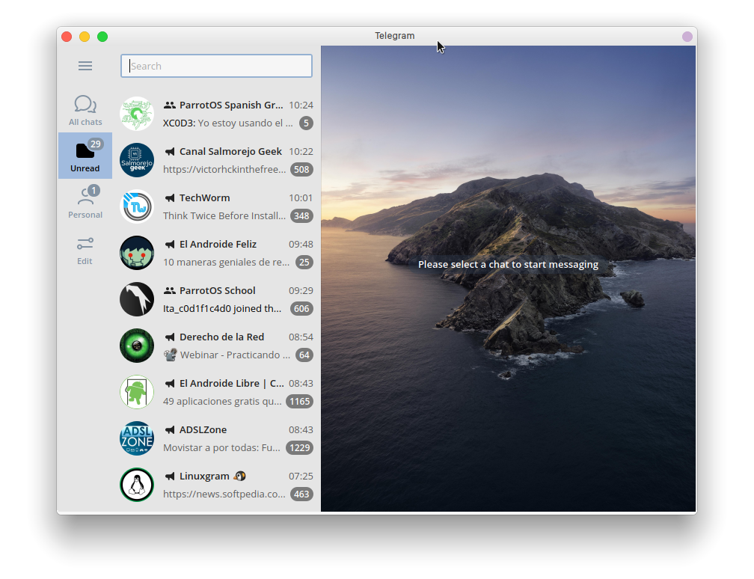Click message preview 'XC0D3: Yo estoy usando el'
Image resolution: width=754 pixels, height=579 pixels.
(227, 123)
